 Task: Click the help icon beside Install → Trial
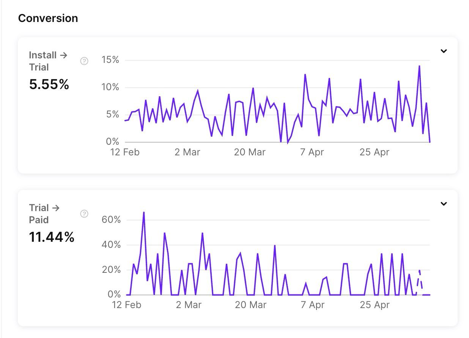(84, 61)
